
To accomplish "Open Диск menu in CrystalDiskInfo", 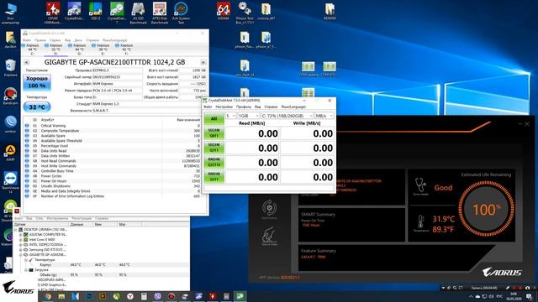I will (x=78, y=40).
